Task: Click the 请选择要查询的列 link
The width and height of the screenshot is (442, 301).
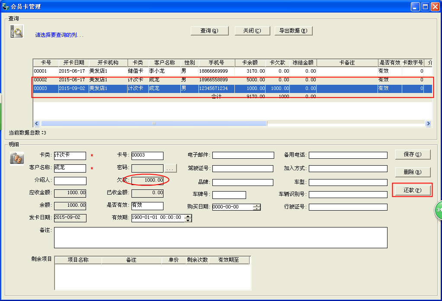Action: point(59,35)
